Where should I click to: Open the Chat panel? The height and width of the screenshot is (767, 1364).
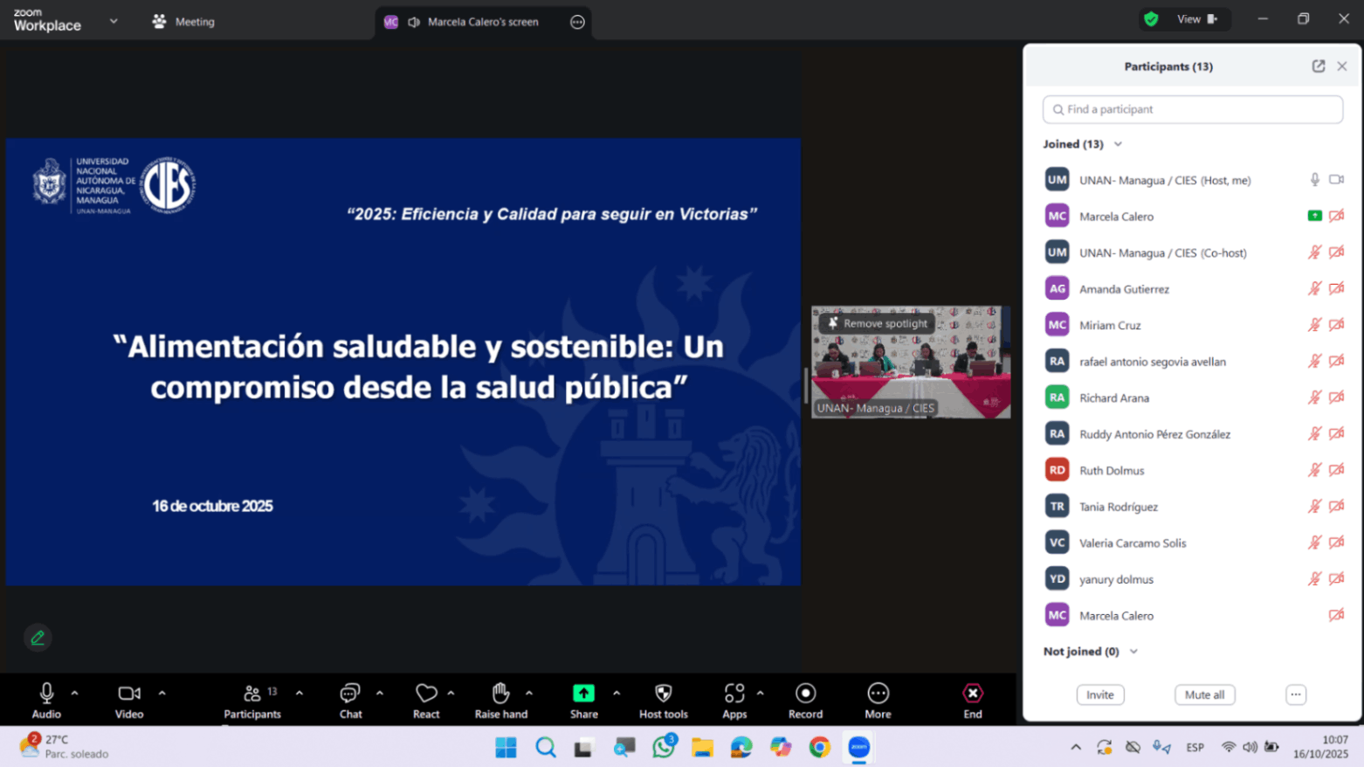[350, 694]
